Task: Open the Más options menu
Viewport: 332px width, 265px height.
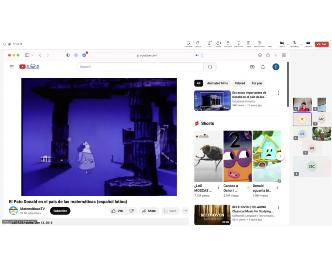Action: [x=270, y=44]
